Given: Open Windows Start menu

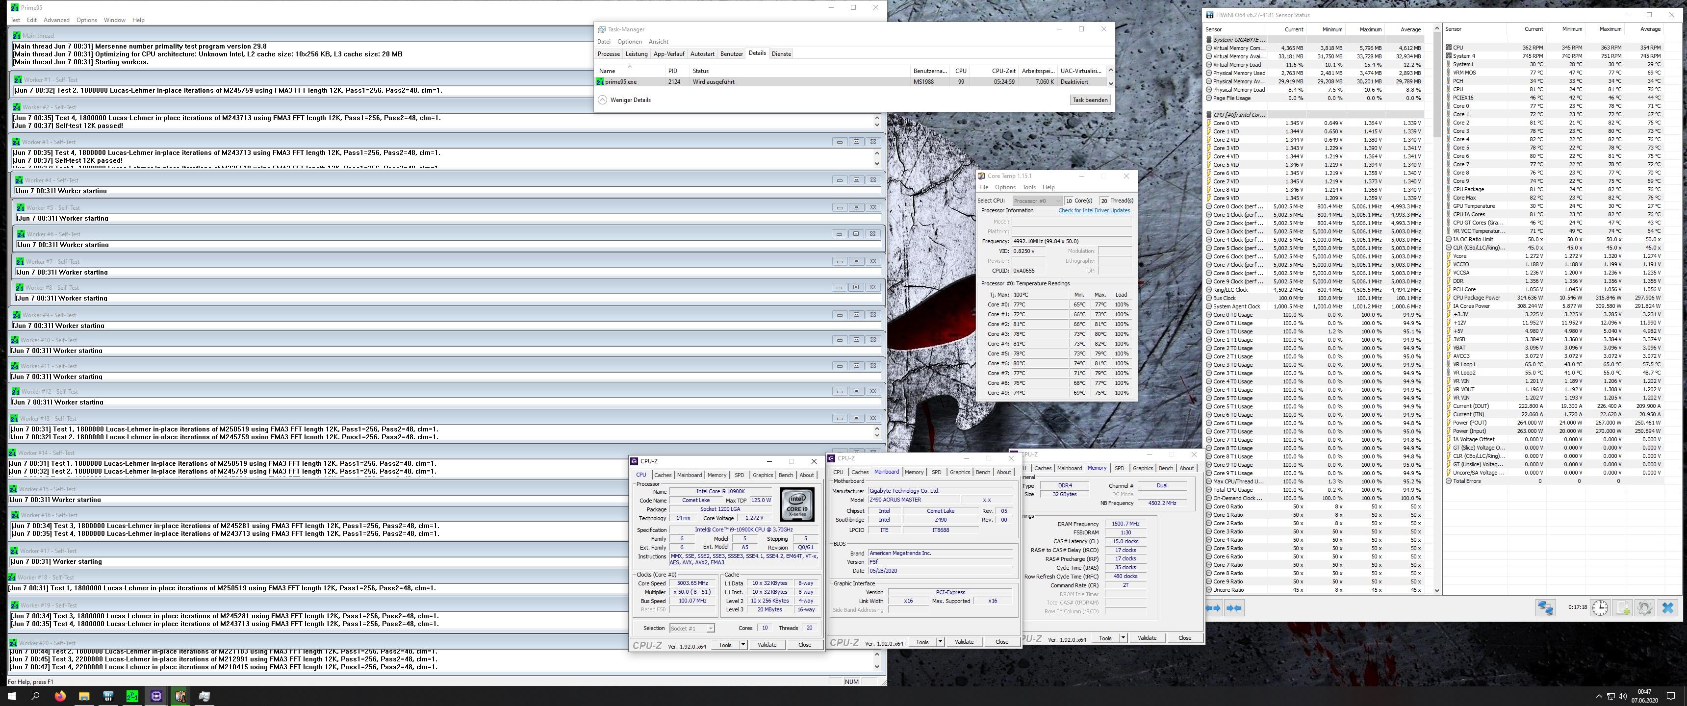Looking at the screenshot, I should coord(11,696).
